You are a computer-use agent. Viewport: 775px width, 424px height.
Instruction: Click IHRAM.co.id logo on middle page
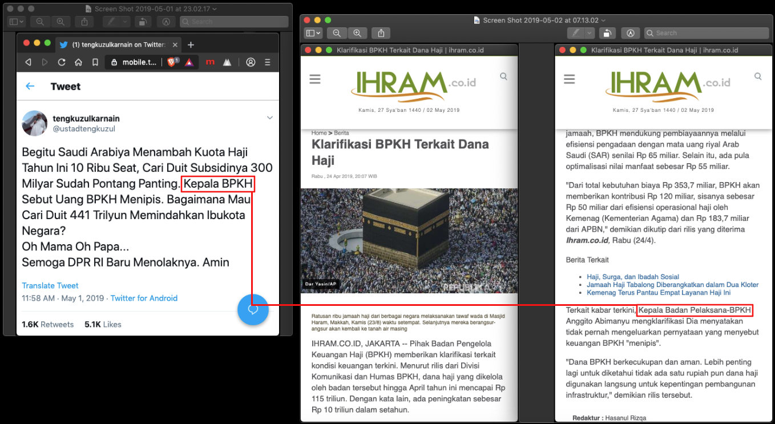tap(413, 86)
